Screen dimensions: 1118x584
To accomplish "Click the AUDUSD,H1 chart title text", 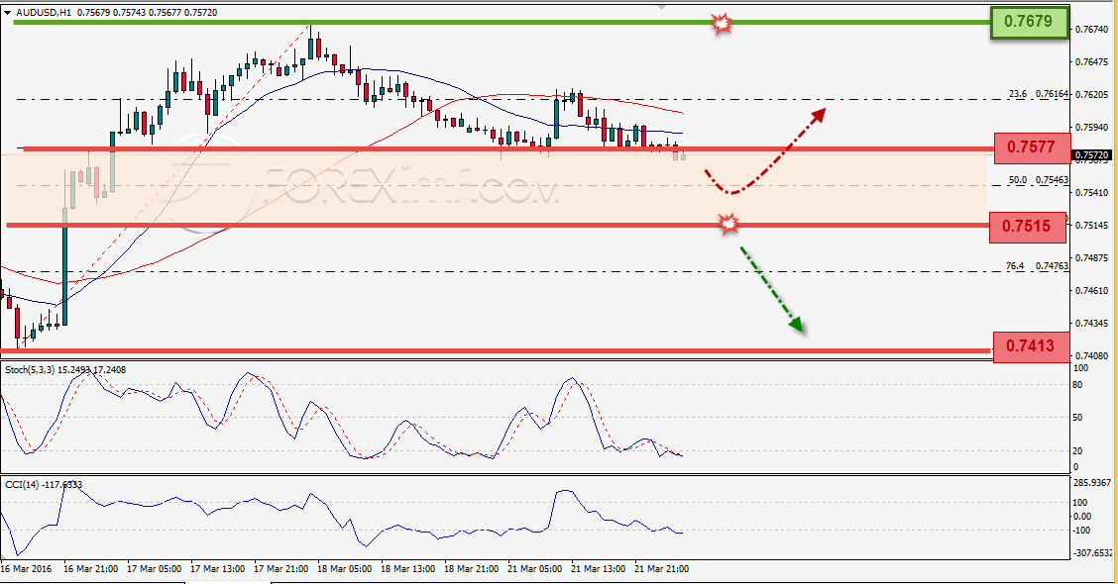I will click(42, 13).
